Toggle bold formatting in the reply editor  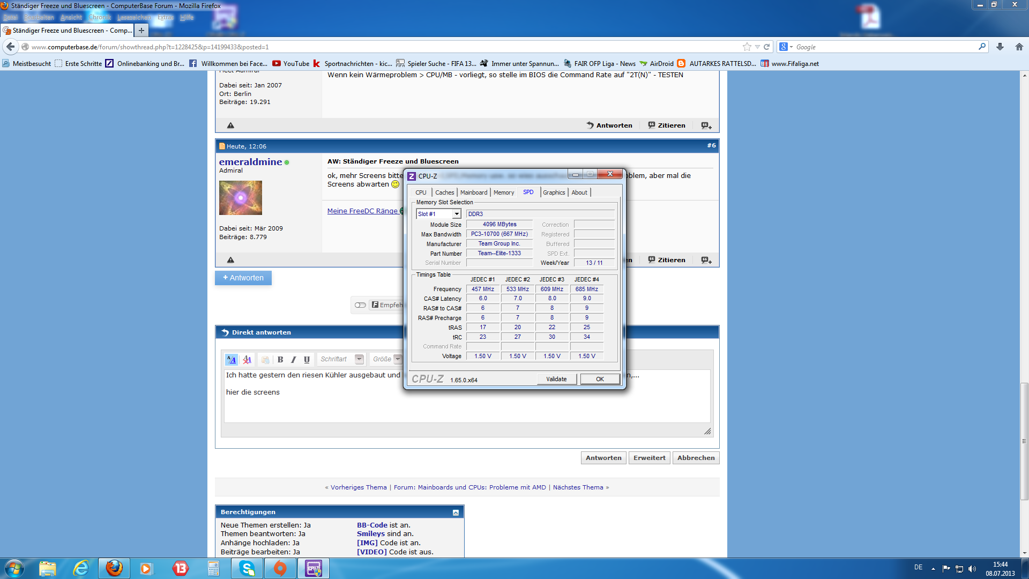(x=280, y=360)
